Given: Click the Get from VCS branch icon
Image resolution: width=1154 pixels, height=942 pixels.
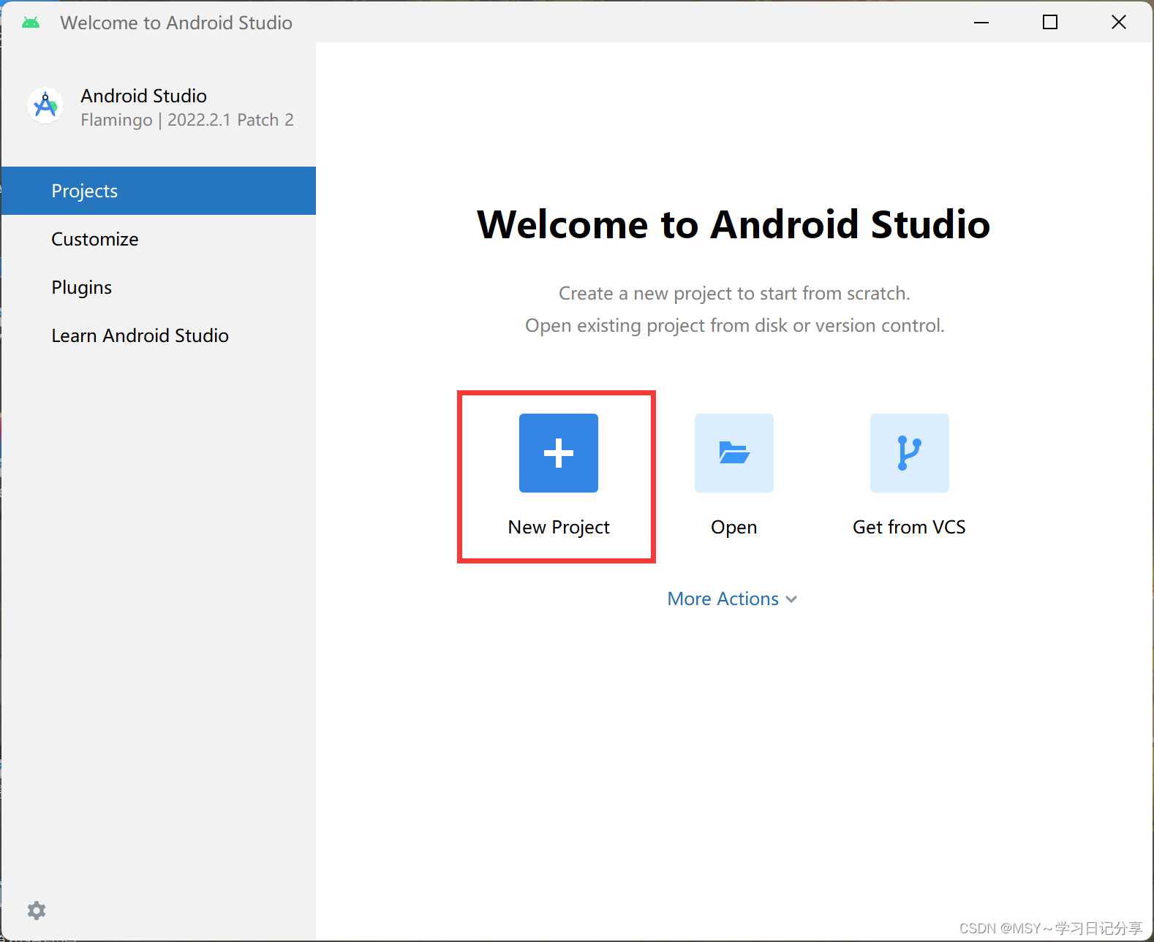Looking at the screenshot, I should [910, 453].
